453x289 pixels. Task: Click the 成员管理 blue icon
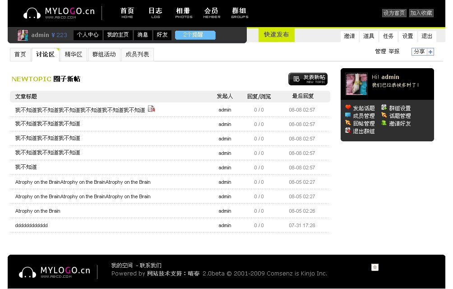[348, 115]
